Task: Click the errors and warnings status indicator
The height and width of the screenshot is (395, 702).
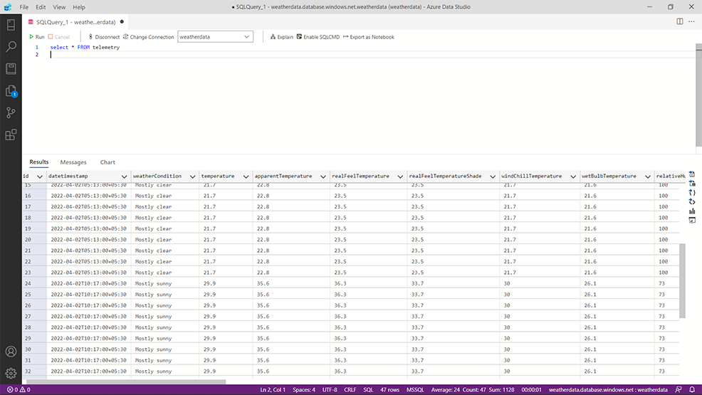Action: coord(19,389)
